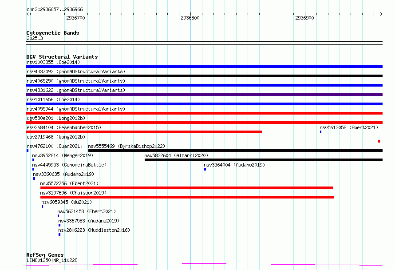This screenshot has width=395, height=270.
Task: Open the nsv4337492 gnomAD variant label
Action: click(76, 71)
